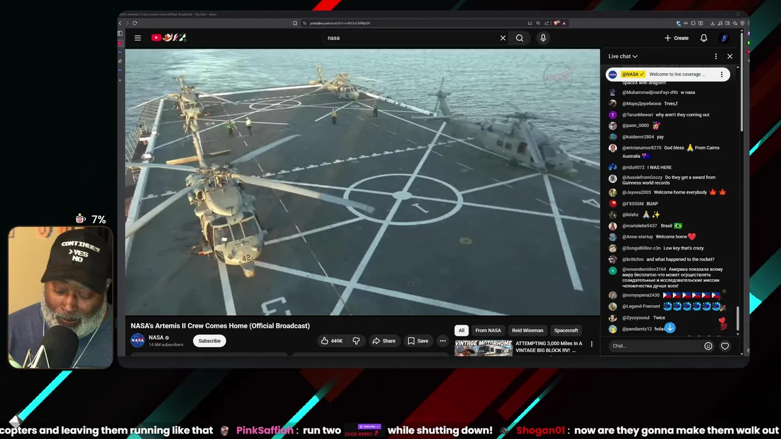The height and width of the screenshot is (439, 781).
Task: Open the Create upload menu
Action: pos(677,38)
